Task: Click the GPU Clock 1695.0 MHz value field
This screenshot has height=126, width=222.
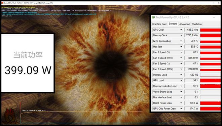Action: click(192, 30)
